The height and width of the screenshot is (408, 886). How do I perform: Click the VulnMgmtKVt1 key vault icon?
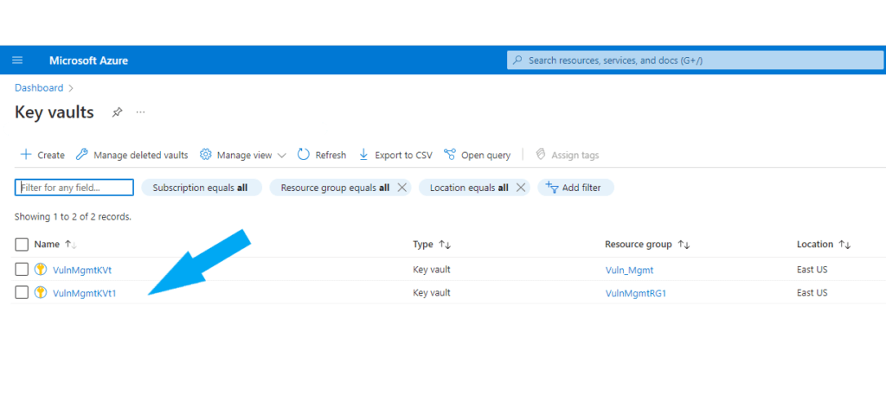click(40, 292)
